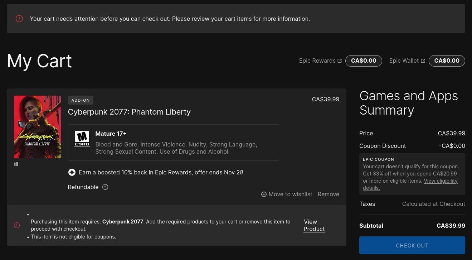Viewport: 472px width, 260px height.
Task: Click the plus icon beside Move to wishlist
Action: (x=264, y=194)
